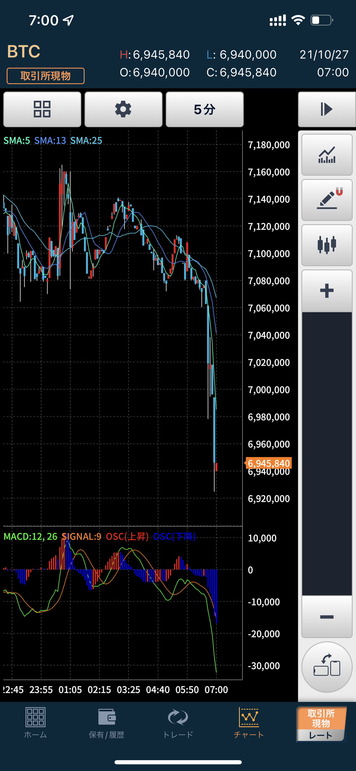
Task: Change the 5分 timeframe selector
Action: [205, 109]
